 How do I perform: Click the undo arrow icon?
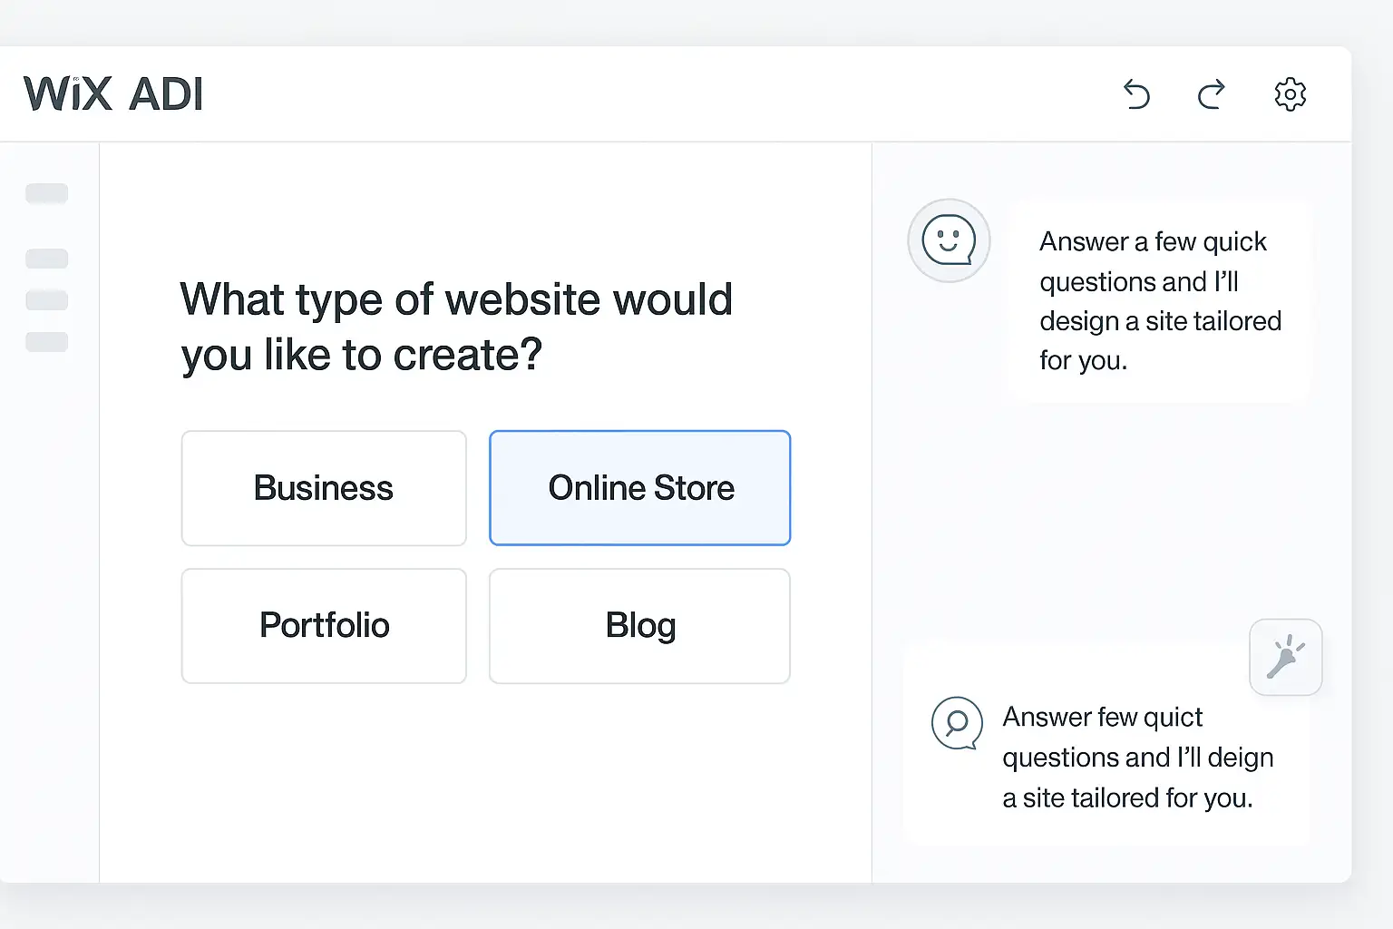(1136, 94)
